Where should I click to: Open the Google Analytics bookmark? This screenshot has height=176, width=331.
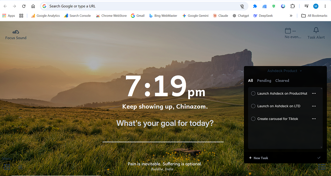pyautogui.click(x=46, y=16)
